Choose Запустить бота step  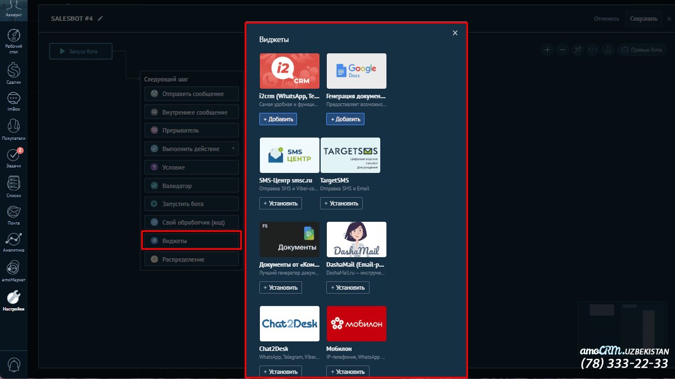[192, 204]
